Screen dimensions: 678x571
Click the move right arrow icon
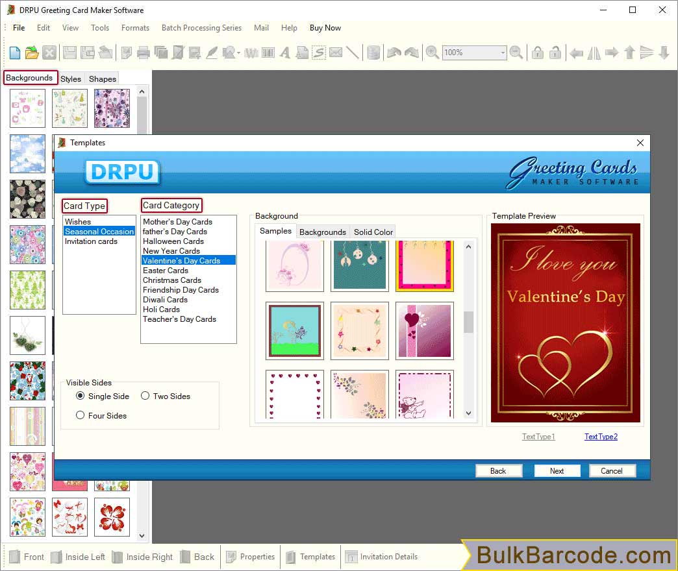tap(611, 53)
